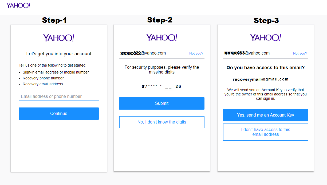
Task: Click the Yahoo logo in the Step-3 card
Action: click(x=265, y=37)
